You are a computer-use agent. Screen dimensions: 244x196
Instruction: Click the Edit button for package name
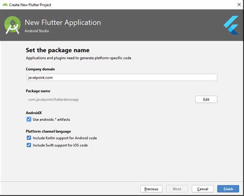tap(206, 99)
